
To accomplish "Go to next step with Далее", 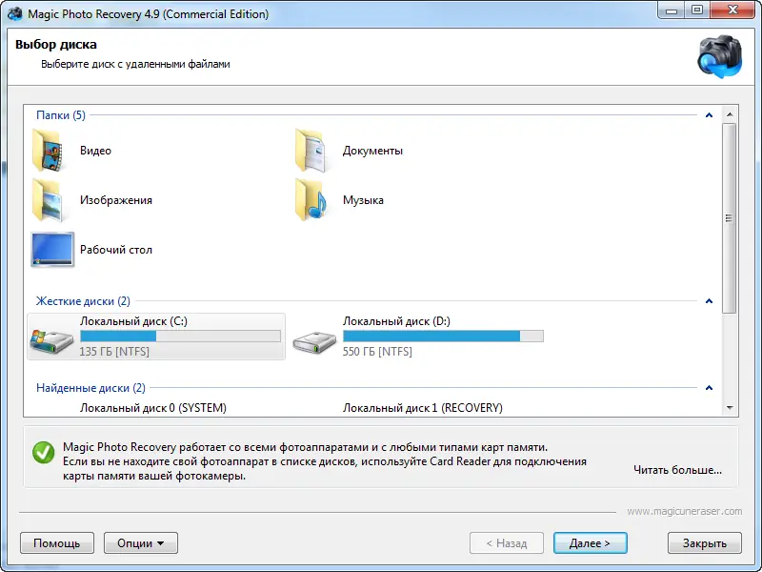I will (x=590, y=542).
